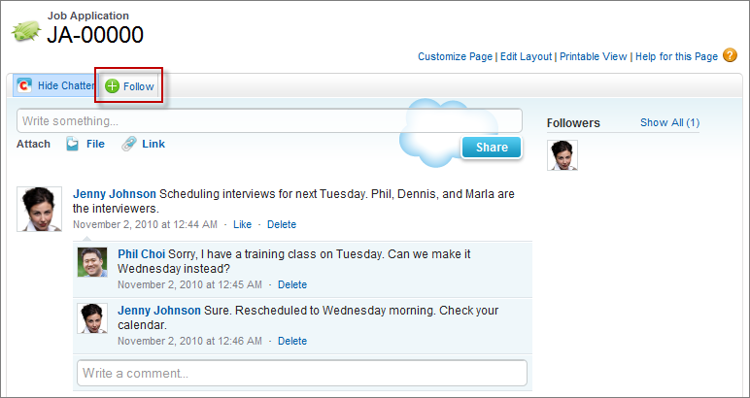Delete Phil Choi's 12:45 AM comment
The image size is (750, 398).
tap(292, 284)
